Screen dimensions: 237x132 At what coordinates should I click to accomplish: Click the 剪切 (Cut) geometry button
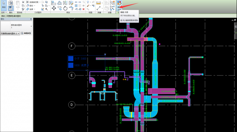click(x=31, y=5)
